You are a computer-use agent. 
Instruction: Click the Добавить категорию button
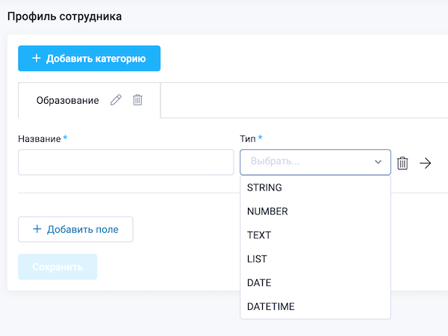[89, 58]
